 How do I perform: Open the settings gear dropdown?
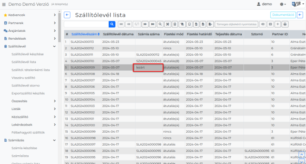click(283, 4)
